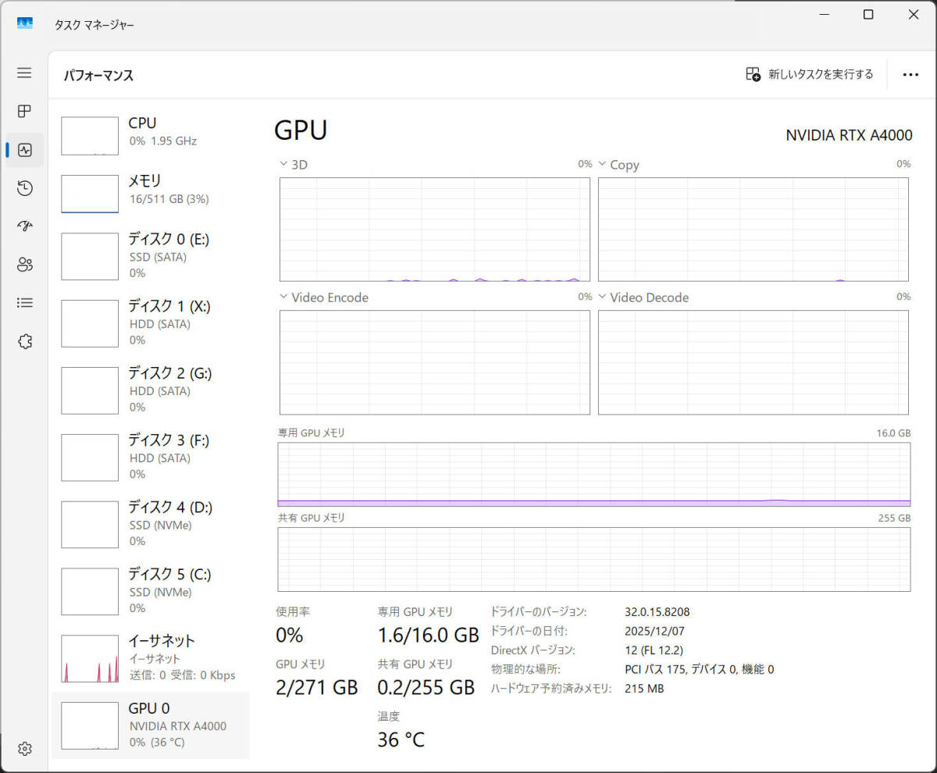The image size is (937, 773).
Task: Click driver date 2025/12/07
Action: coord(655,631)
